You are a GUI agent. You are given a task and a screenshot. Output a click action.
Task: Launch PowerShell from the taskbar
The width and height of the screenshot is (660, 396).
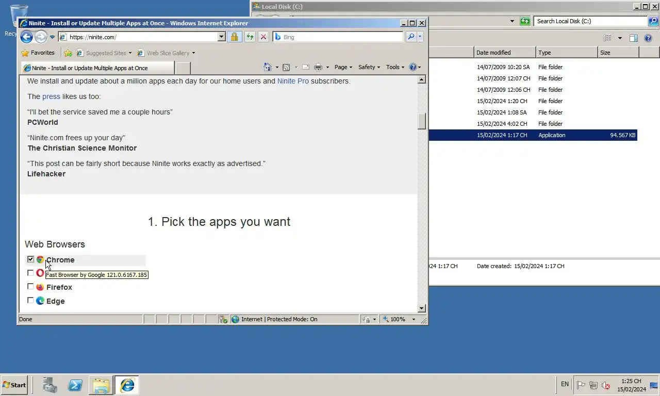pyautogui.click(x=75, y=385)
